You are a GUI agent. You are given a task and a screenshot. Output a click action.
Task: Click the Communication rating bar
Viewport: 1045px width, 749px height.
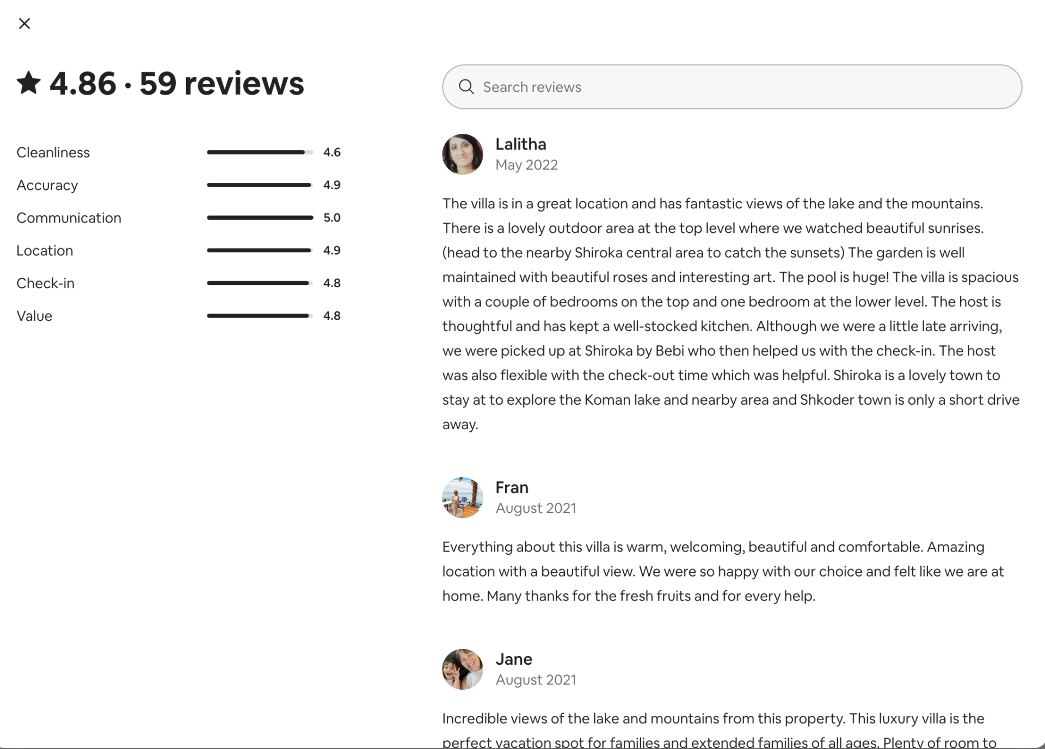pos(260,218)
